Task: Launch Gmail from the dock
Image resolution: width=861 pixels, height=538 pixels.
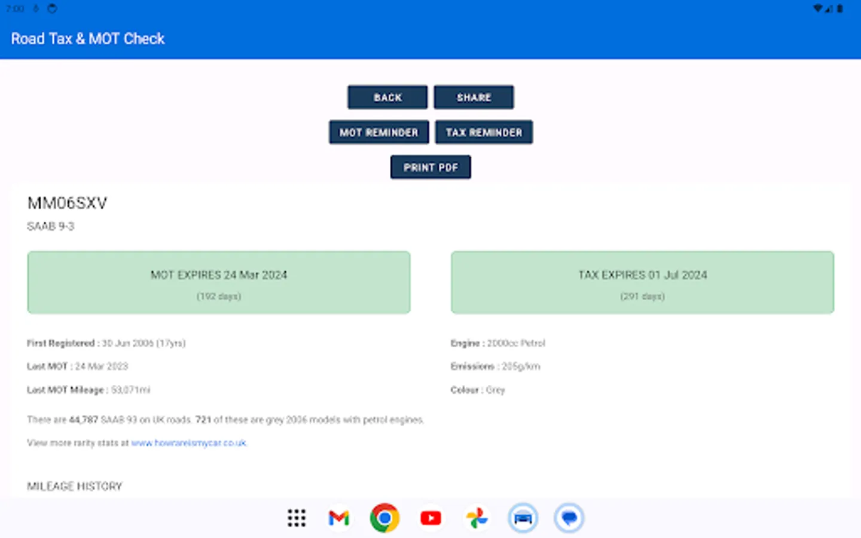Action: (339, 518)
